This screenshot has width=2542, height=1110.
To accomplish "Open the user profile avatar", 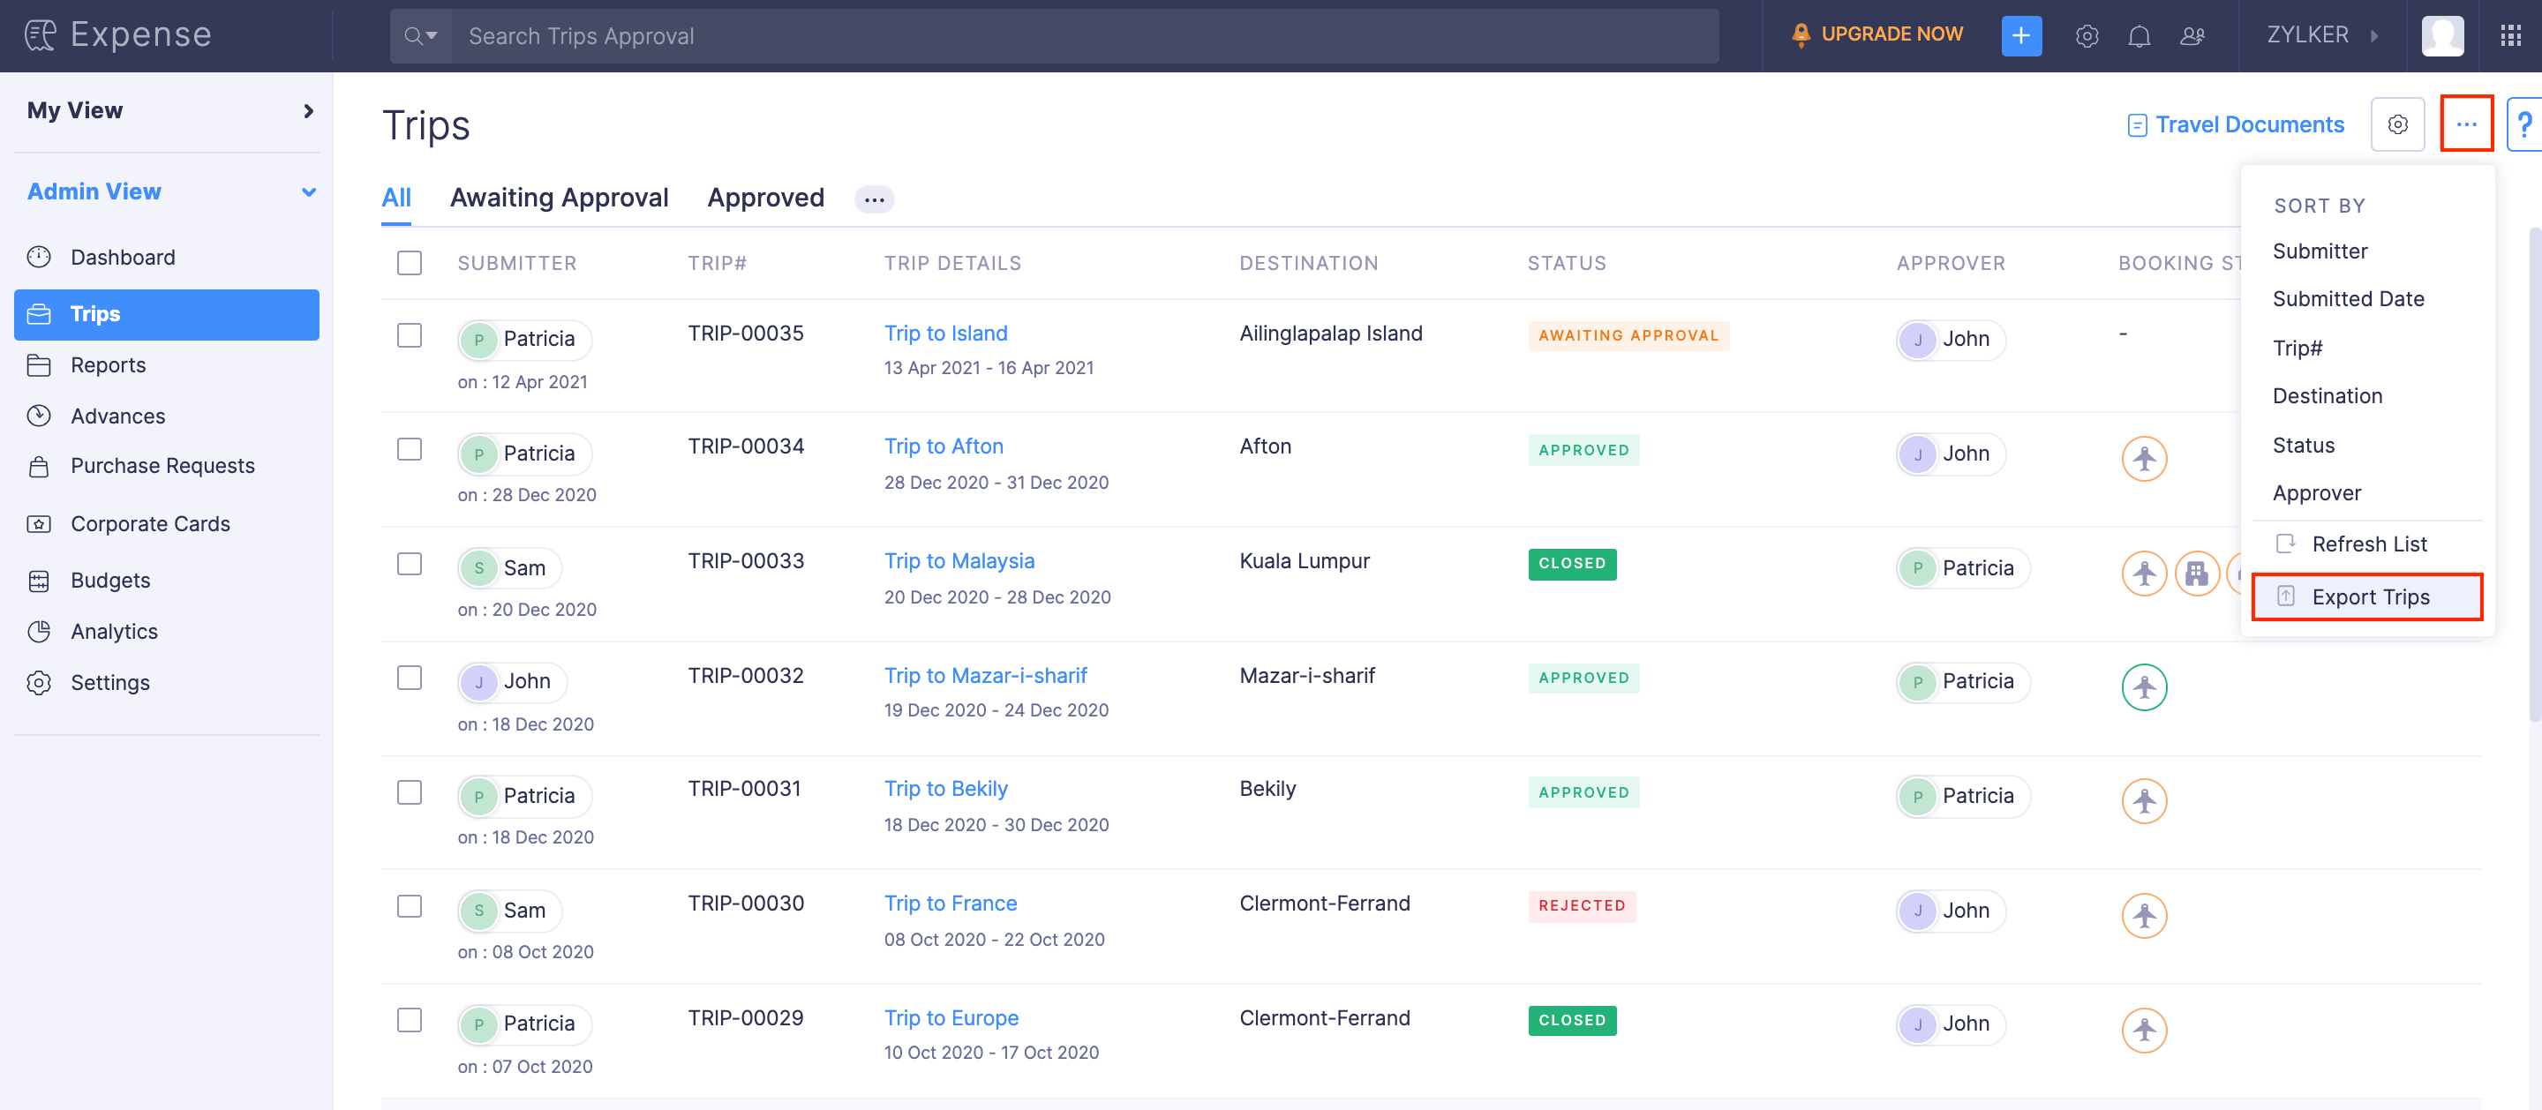I will point(2441,35).
